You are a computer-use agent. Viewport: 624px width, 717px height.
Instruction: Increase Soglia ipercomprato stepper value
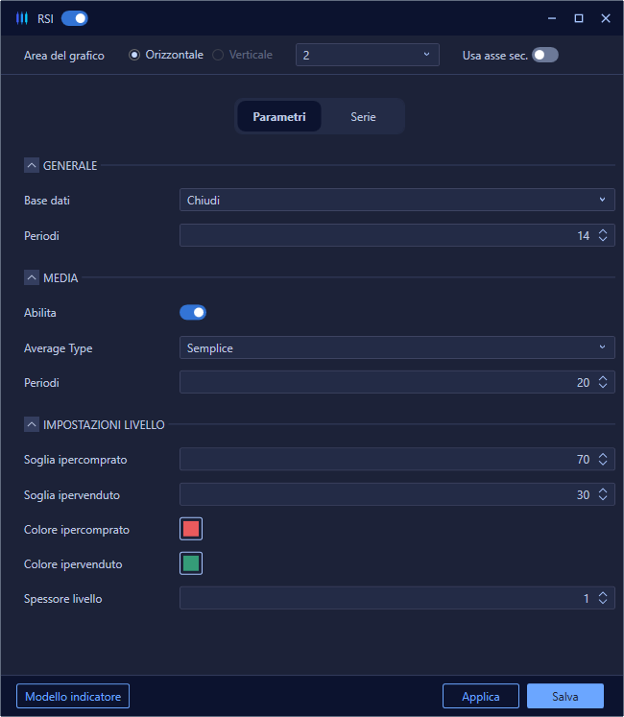pos(603,455)
